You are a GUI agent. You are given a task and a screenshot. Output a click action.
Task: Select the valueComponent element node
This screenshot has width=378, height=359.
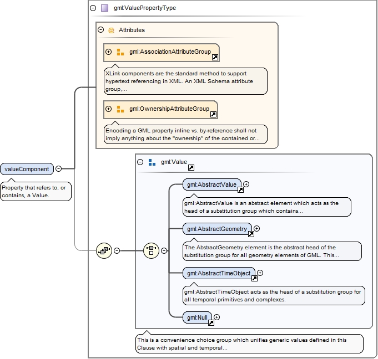[27, 169]
